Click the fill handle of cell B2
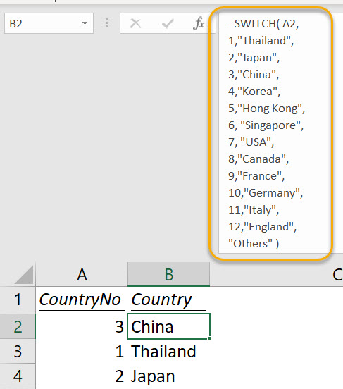 (210, 339)
